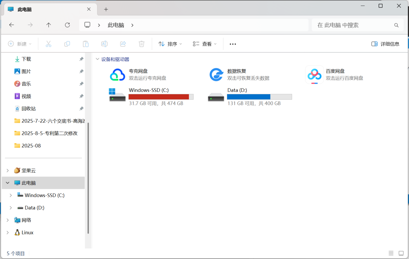Image resolution: width=409 pixels, height=259 pixels.
Task: Select the 数据恢复 recovery icon
Action: (216, 74)
